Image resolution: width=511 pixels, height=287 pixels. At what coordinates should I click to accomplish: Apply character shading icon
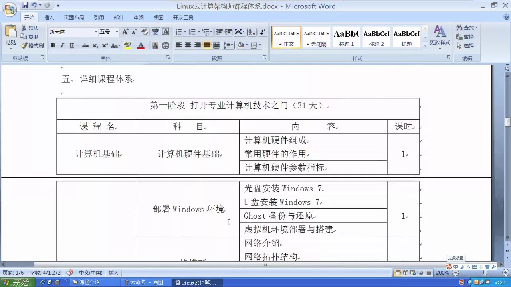click(x=155, y=45)
